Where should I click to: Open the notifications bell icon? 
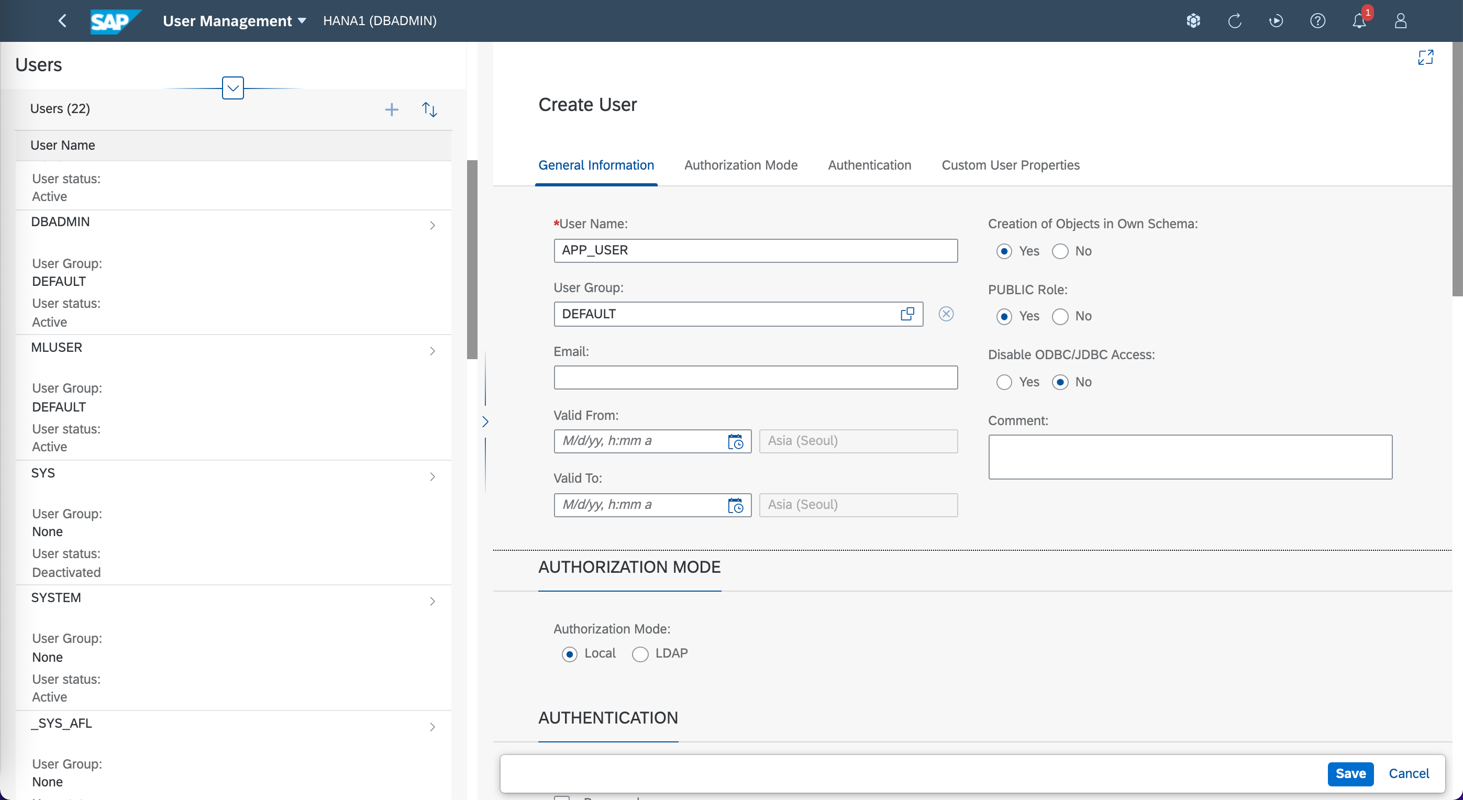coord(1358,21)
